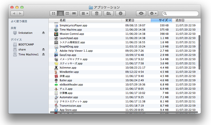The height and width of the screenshot is (125, 211).
Task: Eject the Time Machine1 device
Action: (x=43, y=54)
